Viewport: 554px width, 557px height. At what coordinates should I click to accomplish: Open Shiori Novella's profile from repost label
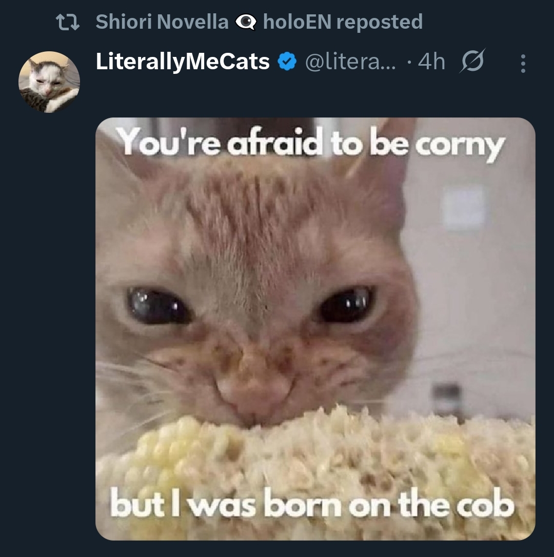click(x=162, y=22)
